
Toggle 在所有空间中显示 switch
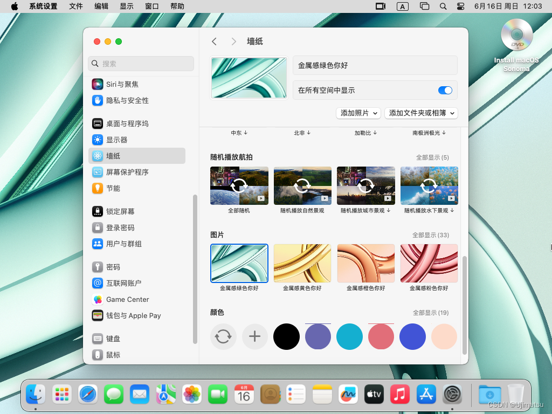445,91
